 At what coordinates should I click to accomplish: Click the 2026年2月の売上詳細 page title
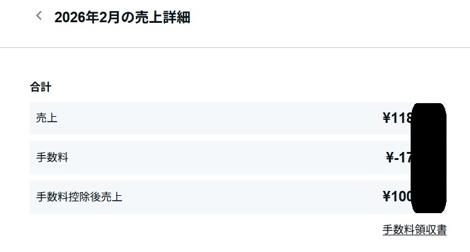coord(122,17)
